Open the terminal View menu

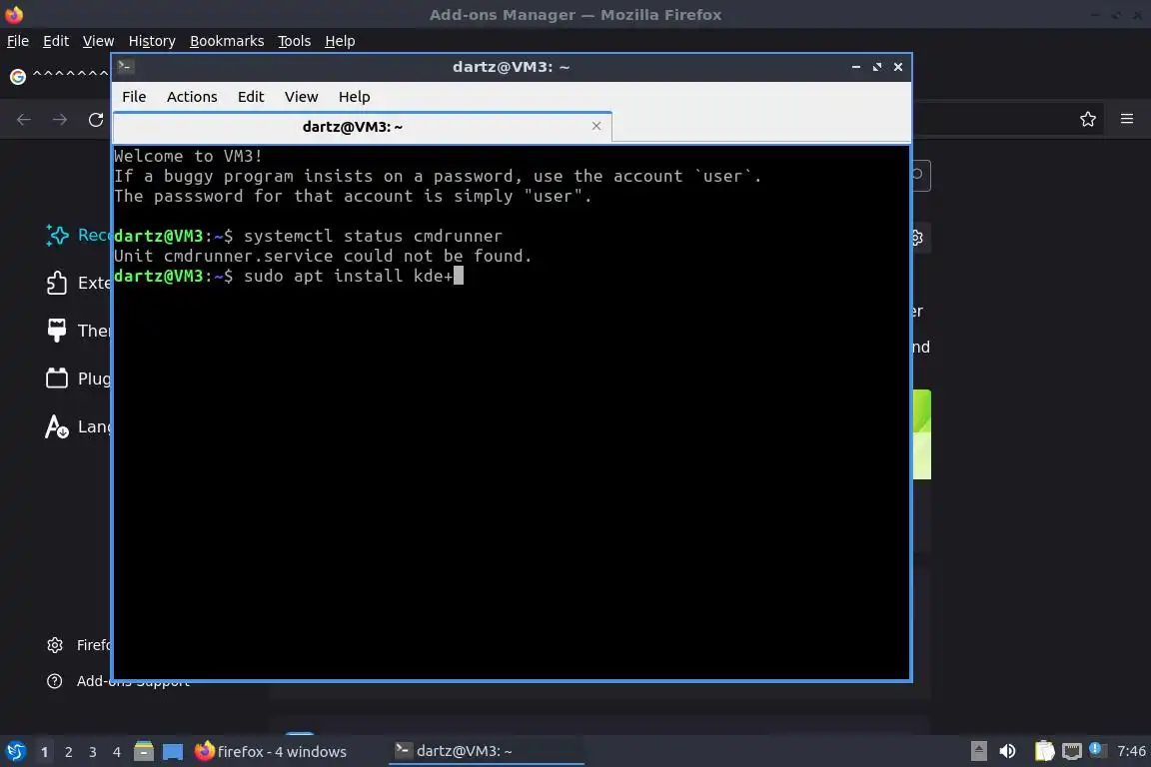click(301, 97)
